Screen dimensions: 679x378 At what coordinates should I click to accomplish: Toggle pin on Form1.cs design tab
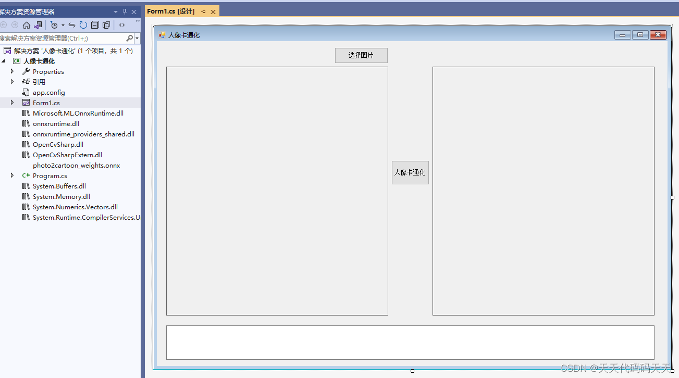pos(203,11)
